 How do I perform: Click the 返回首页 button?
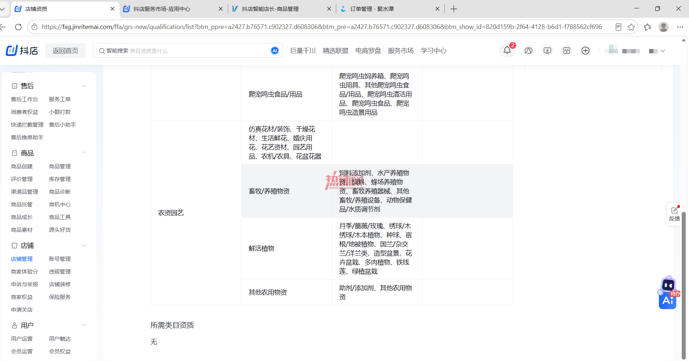coord(65,50)
